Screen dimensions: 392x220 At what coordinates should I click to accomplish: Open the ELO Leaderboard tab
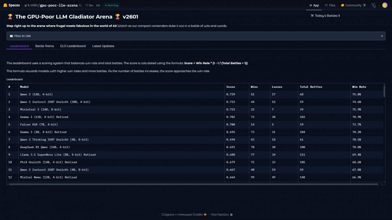(x=73, y=46)
